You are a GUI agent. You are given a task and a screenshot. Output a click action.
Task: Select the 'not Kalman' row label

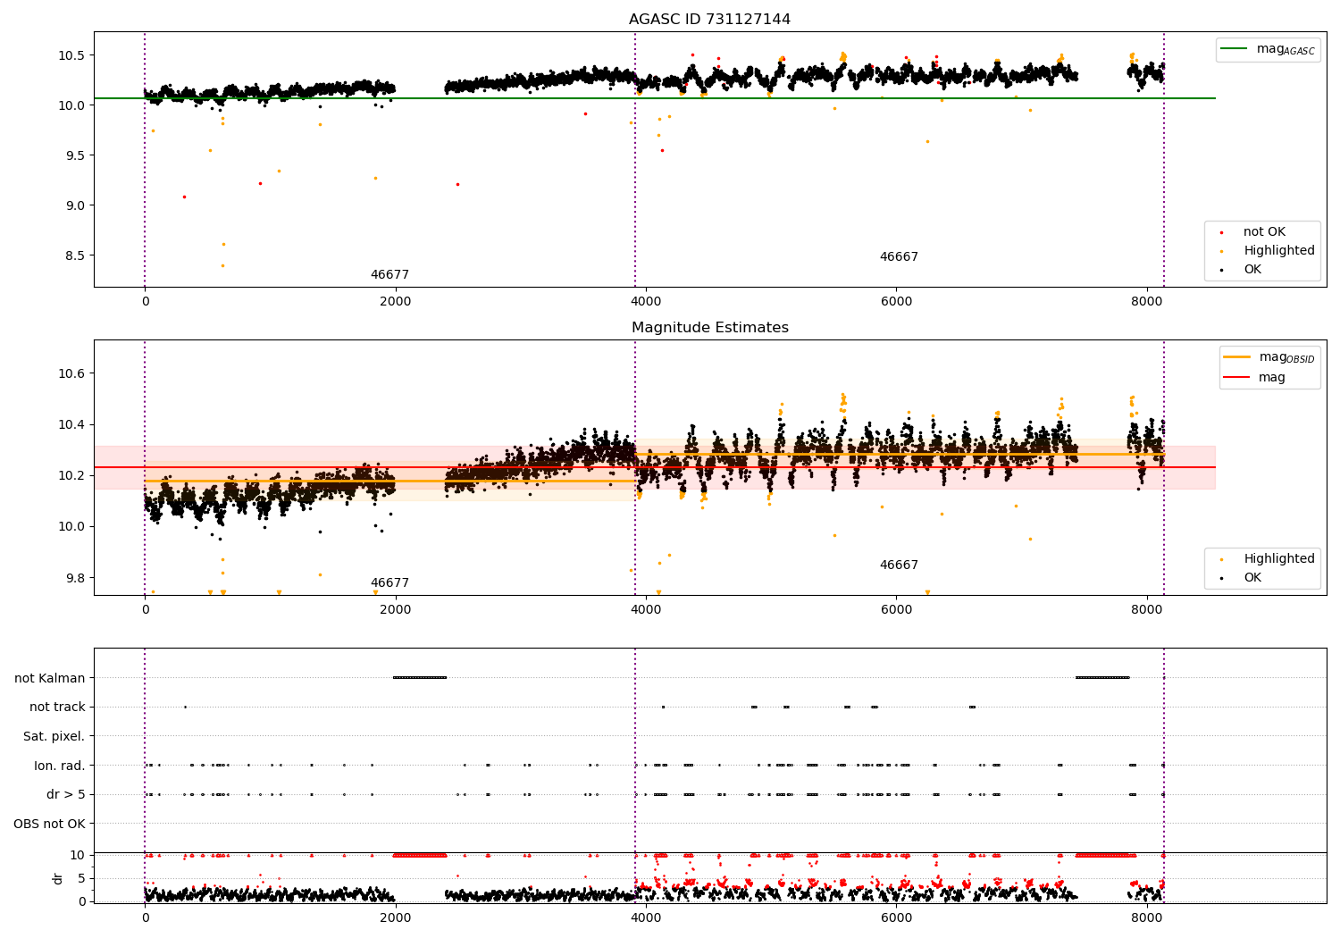[50, 678]
